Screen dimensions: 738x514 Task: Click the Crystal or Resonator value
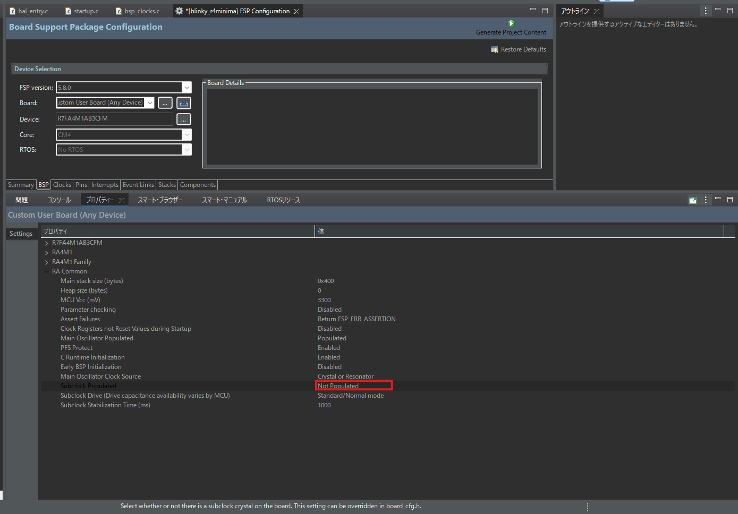coord(345,376)
